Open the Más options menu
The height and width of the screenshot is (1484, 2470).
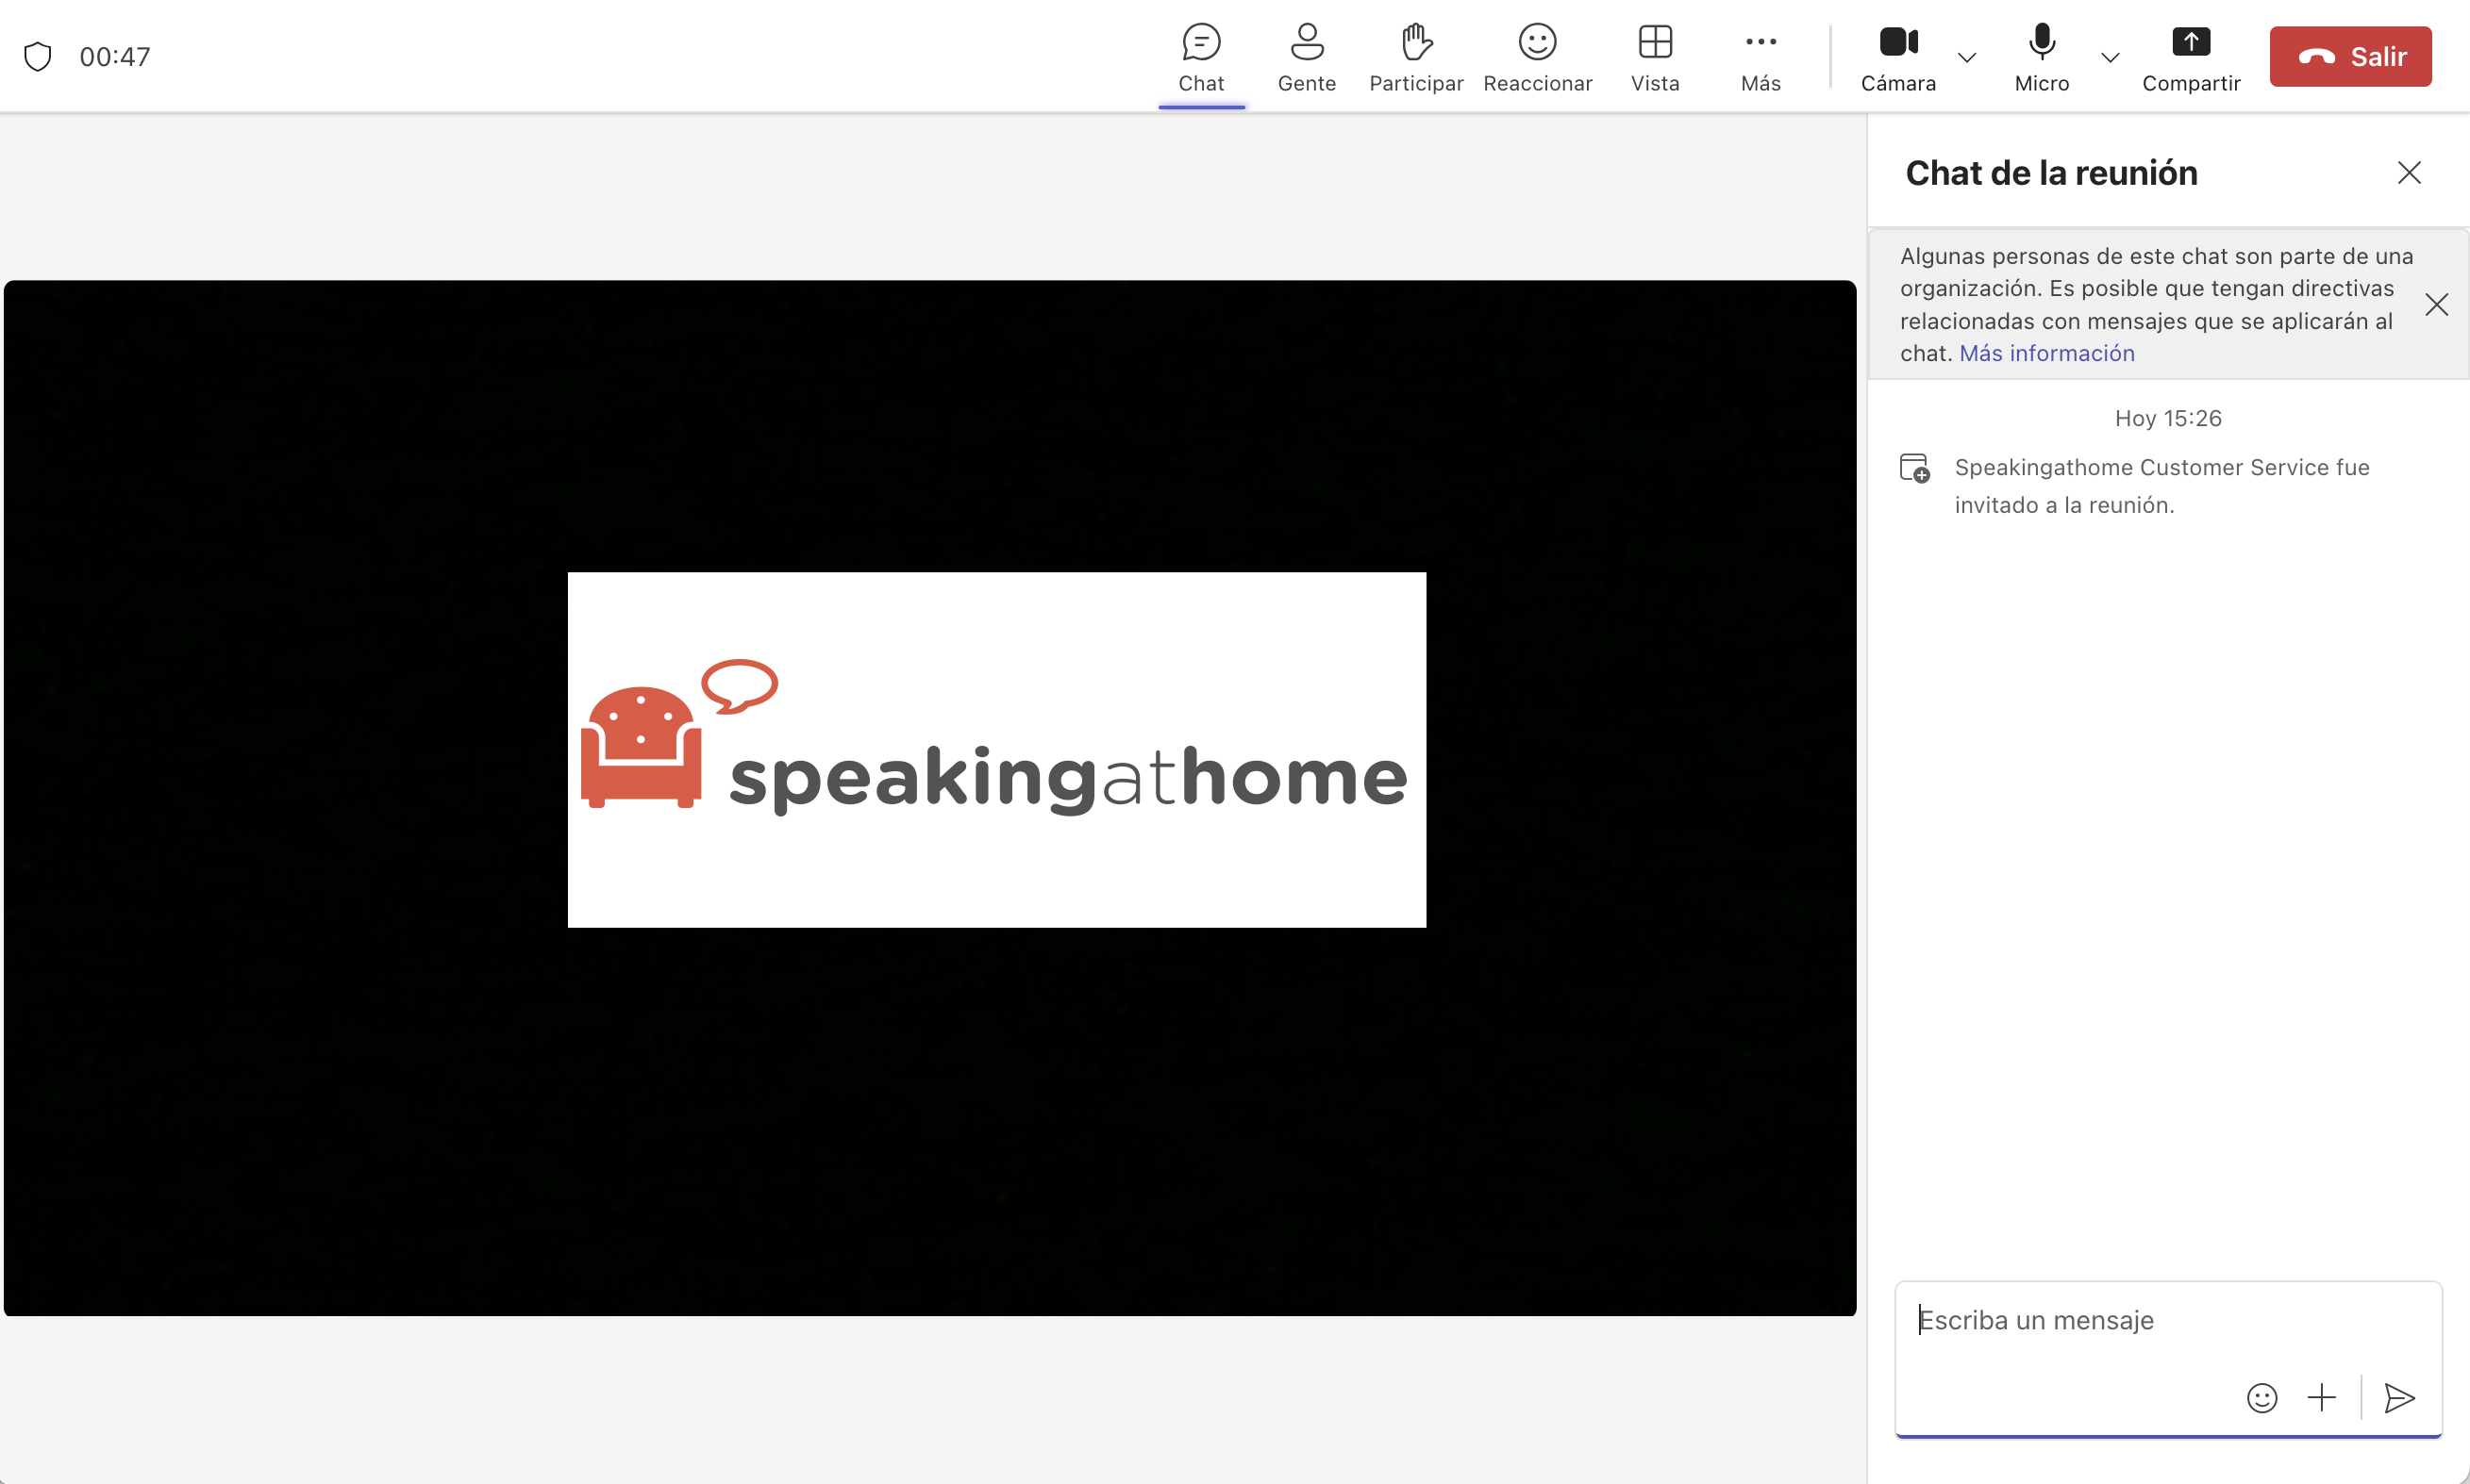pos(1760,57)
